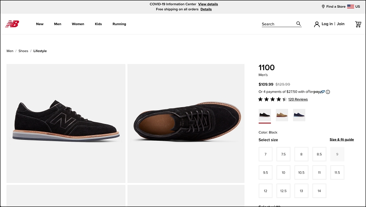Viewport: 366px width, 207px height.
Task: Open the New menu
Action: (40, 24)
